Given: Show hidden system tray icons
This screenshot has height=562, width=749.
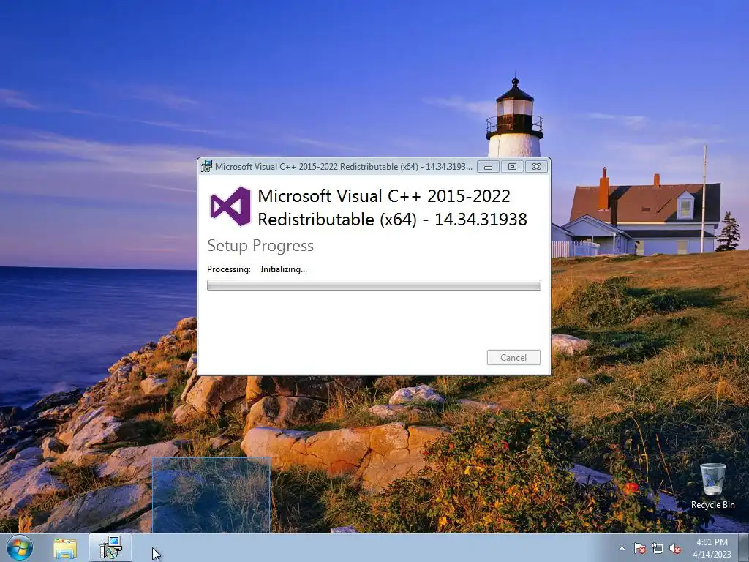Looking at the screenshot, I should (x=622, y=548).
